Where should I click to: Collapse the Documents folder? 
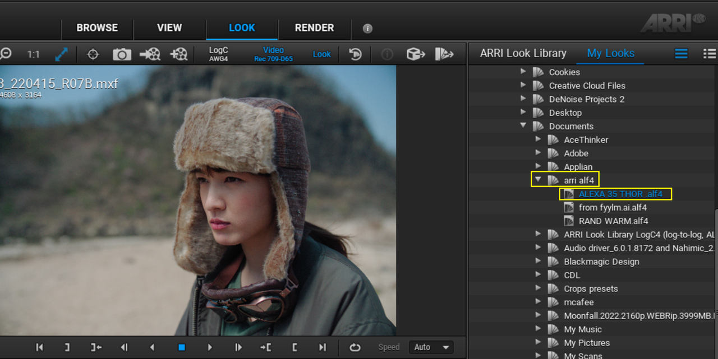click(523, 126)
